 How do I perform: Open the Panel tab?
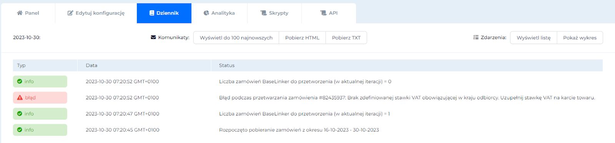pyautogui.click(x=28, y=13)
